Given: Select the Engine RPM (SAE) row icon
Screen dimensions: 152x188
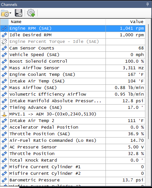Looking at the screenshot, I should click(4, 28).
